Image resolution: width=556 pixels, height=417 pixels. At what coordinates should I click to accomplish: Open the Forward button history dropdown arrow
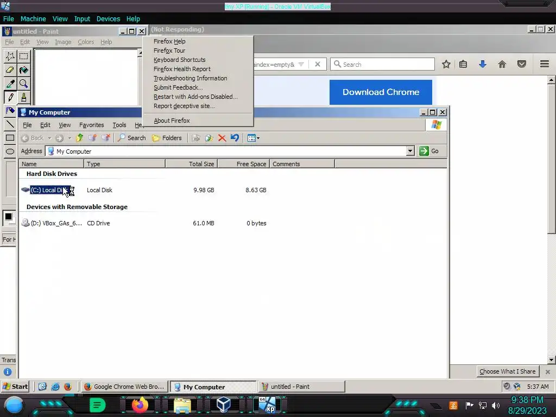pyautogui.click(x=70, y=138)
